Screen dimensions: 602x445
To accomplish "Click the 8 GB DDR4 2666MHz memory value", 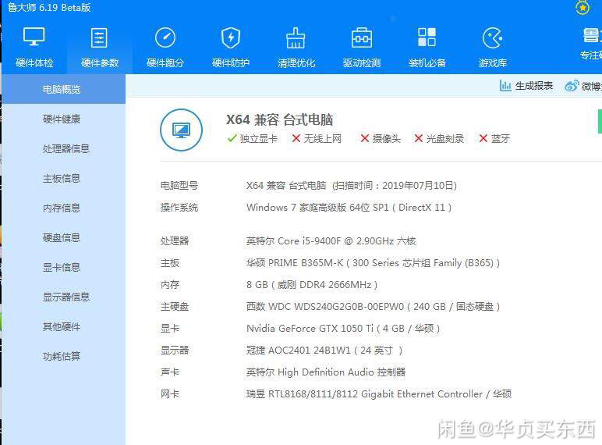I will [312, 285].
